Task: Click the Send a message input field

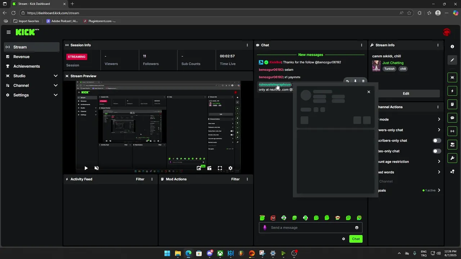Action: click(310, 228)
